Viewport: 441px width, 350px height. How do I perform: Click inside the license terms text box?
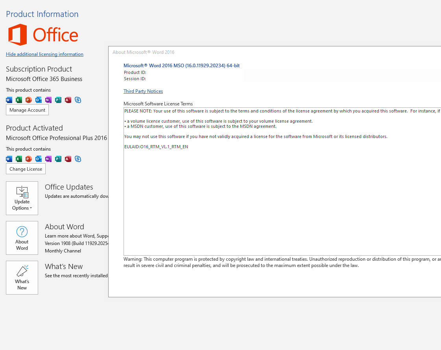pyautogui.click(x=282, y=181)
